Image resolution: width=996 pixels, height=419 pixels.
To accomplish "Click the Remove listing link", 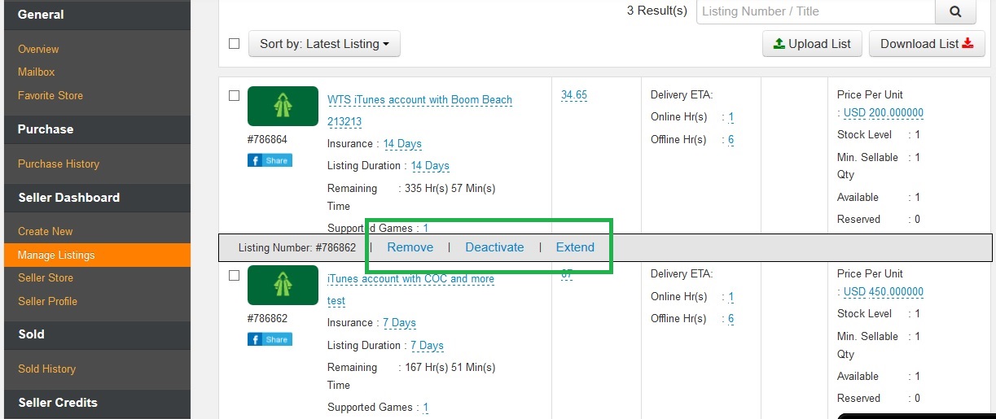I will (410, 247).
